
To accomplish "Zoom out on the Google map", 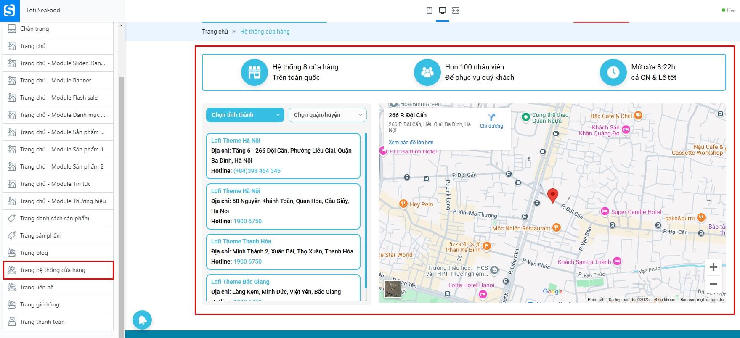I will coord(713,284).
